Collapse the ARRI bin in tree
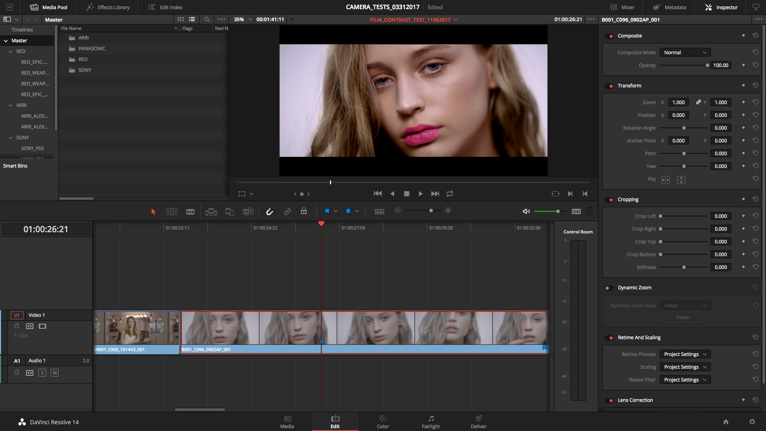This screenshot has width=766, height=431. [11, 105]
